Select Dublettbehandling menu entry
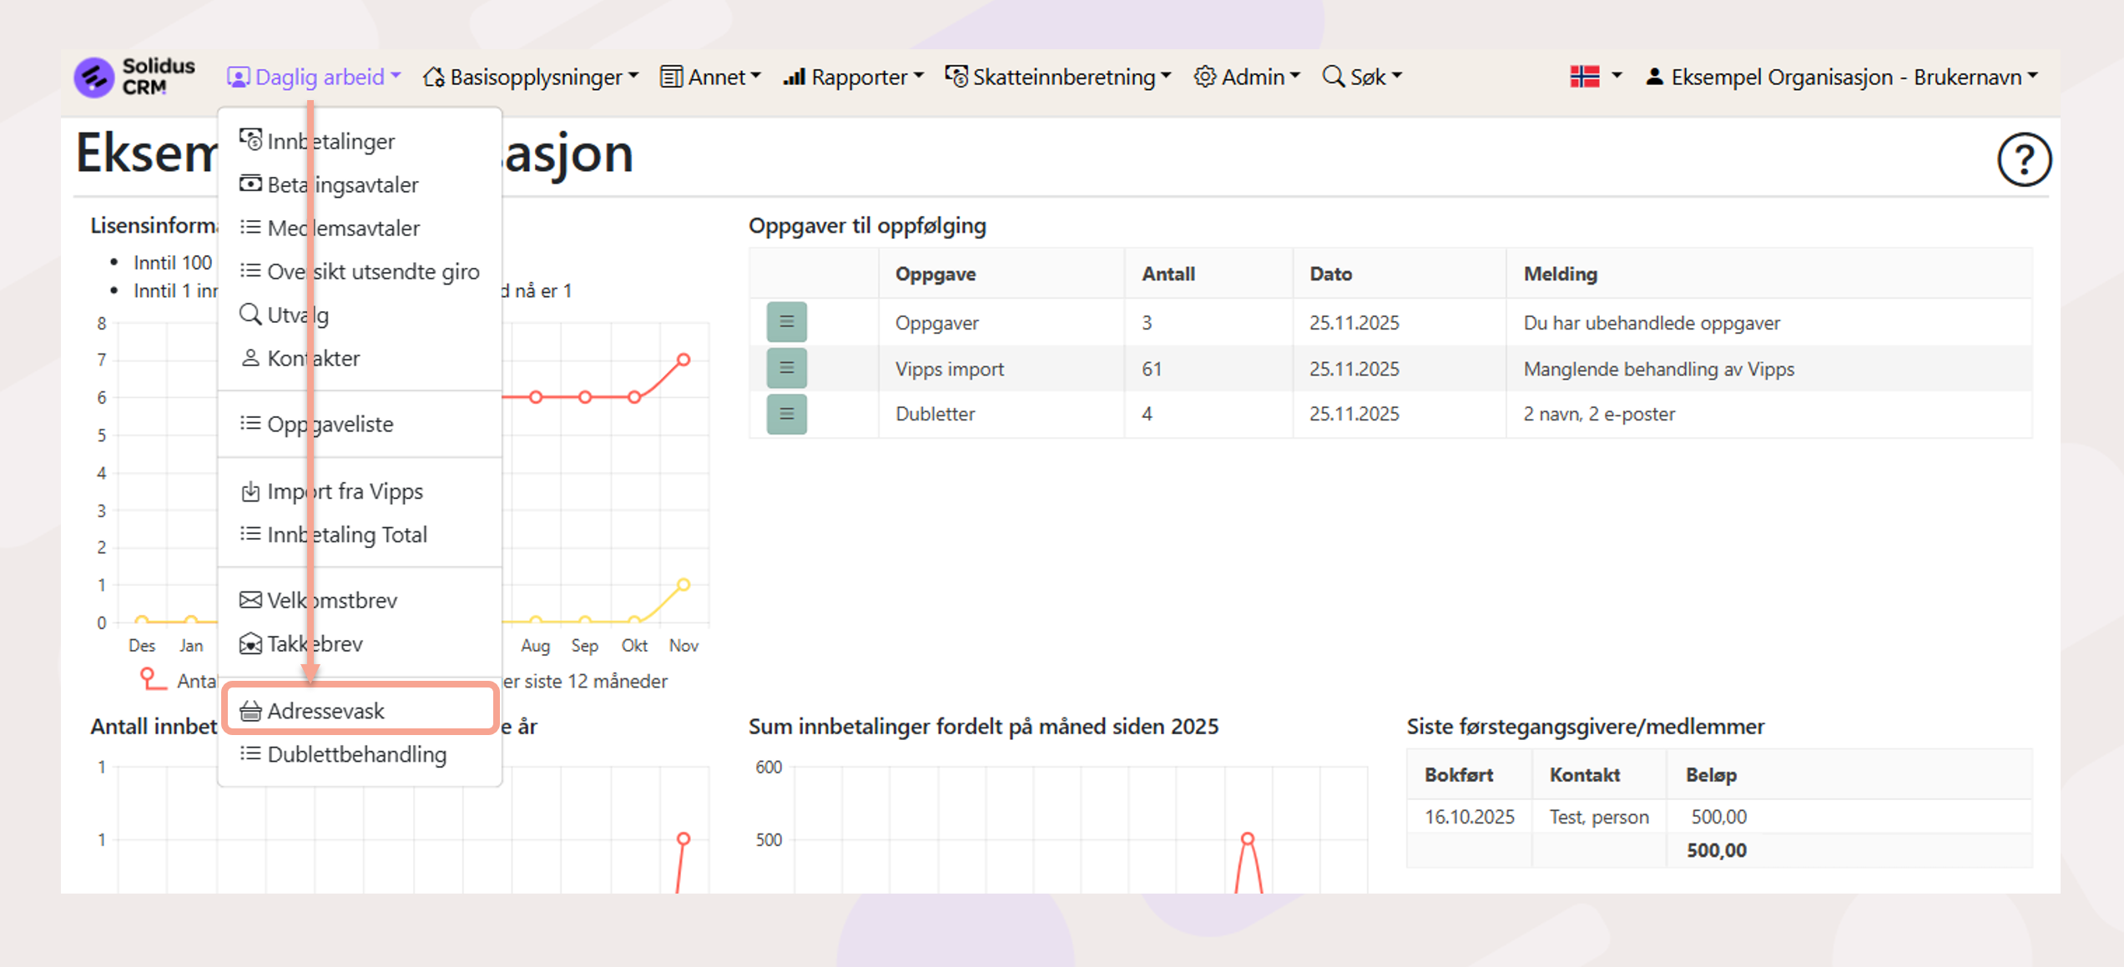2124x967 pixels. [356, 754]
